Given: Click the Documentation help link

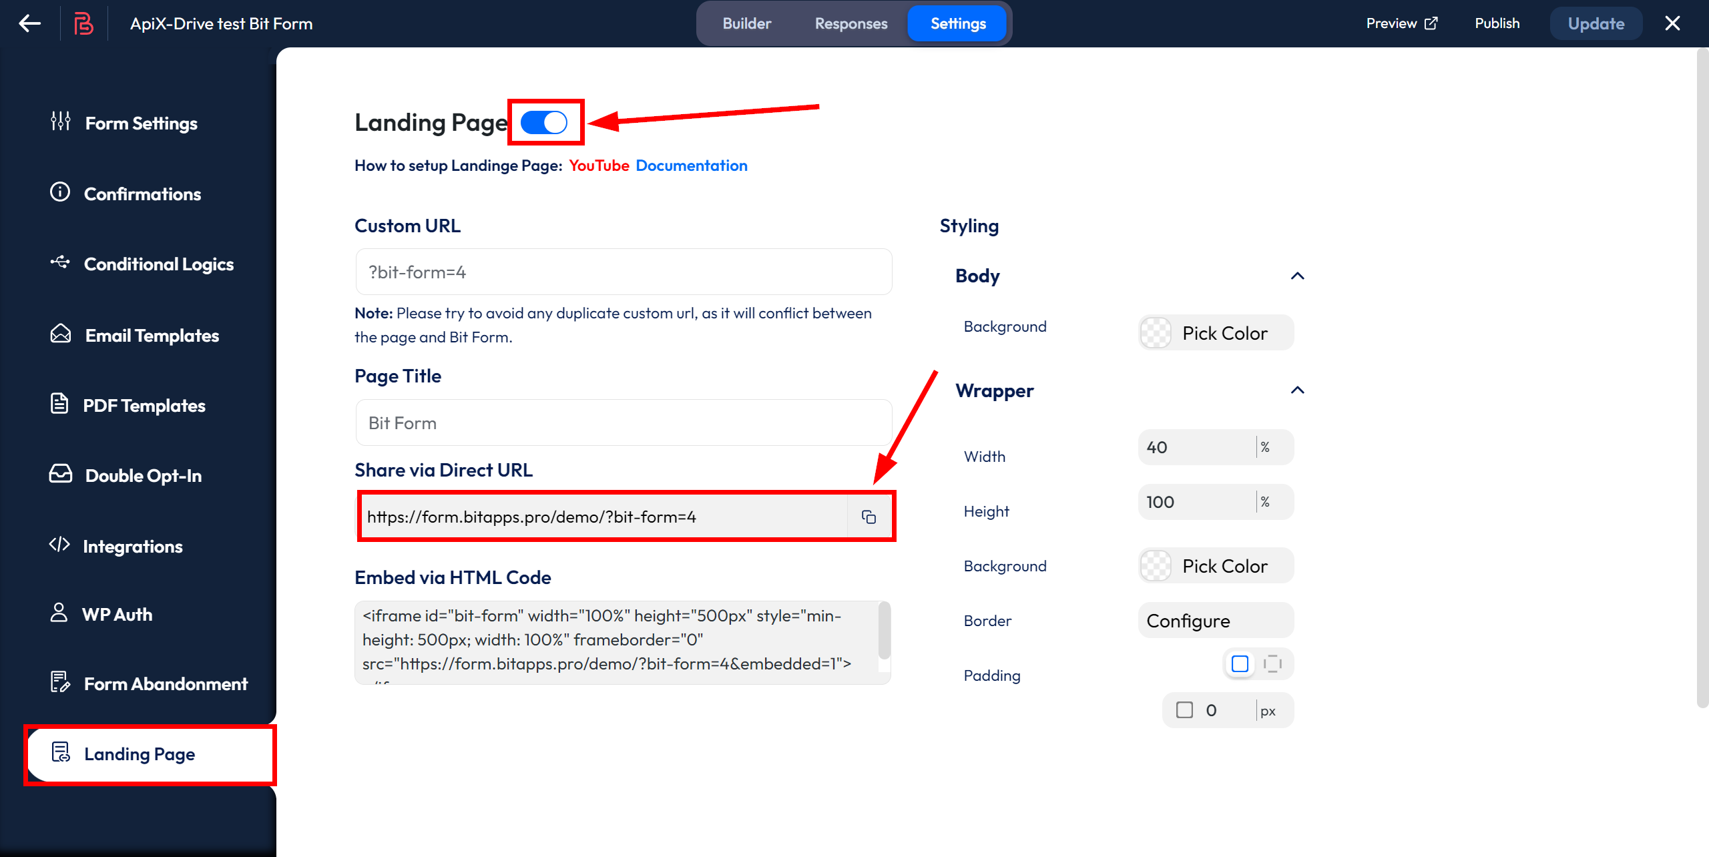Looking at the screenshot, I should [x=692, y=165].
